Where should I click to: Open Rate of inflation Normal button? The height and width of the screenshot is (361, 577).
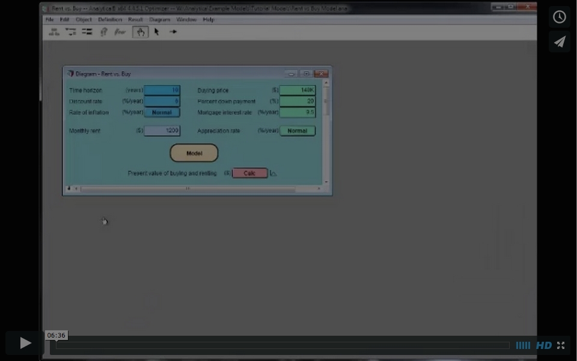pos(162,113)
